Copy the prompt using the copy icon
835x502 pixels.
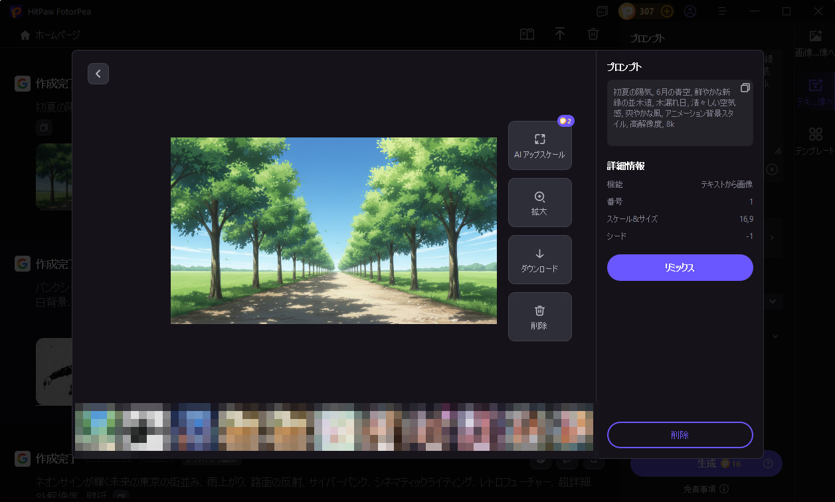point(745,87)
